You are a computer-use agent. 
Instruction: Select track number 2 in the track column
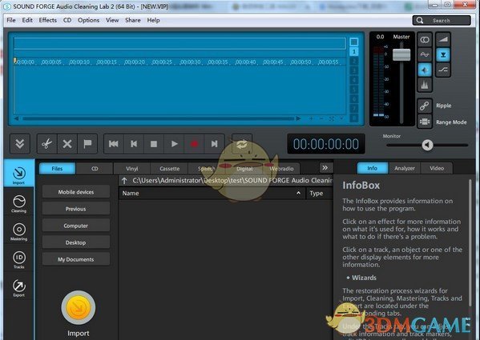(x=354, y=62)
